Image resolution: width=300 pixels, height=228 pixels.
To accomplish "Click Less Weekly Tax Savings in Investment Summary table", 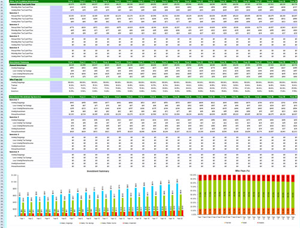I will tap(22, 71).
